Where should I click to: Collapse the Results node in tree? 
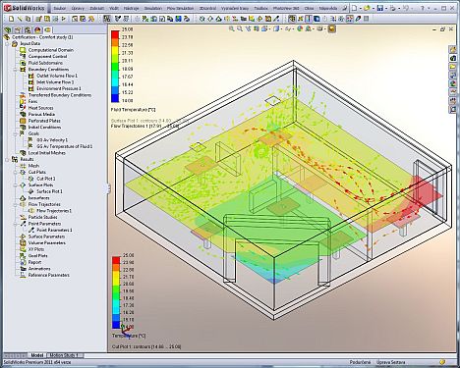click(x=7, y=159)
